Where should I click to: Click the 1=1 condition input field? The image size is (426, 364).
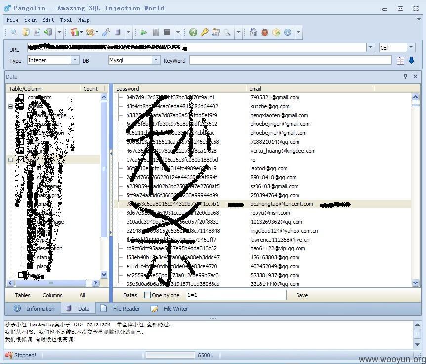[236, 295]
